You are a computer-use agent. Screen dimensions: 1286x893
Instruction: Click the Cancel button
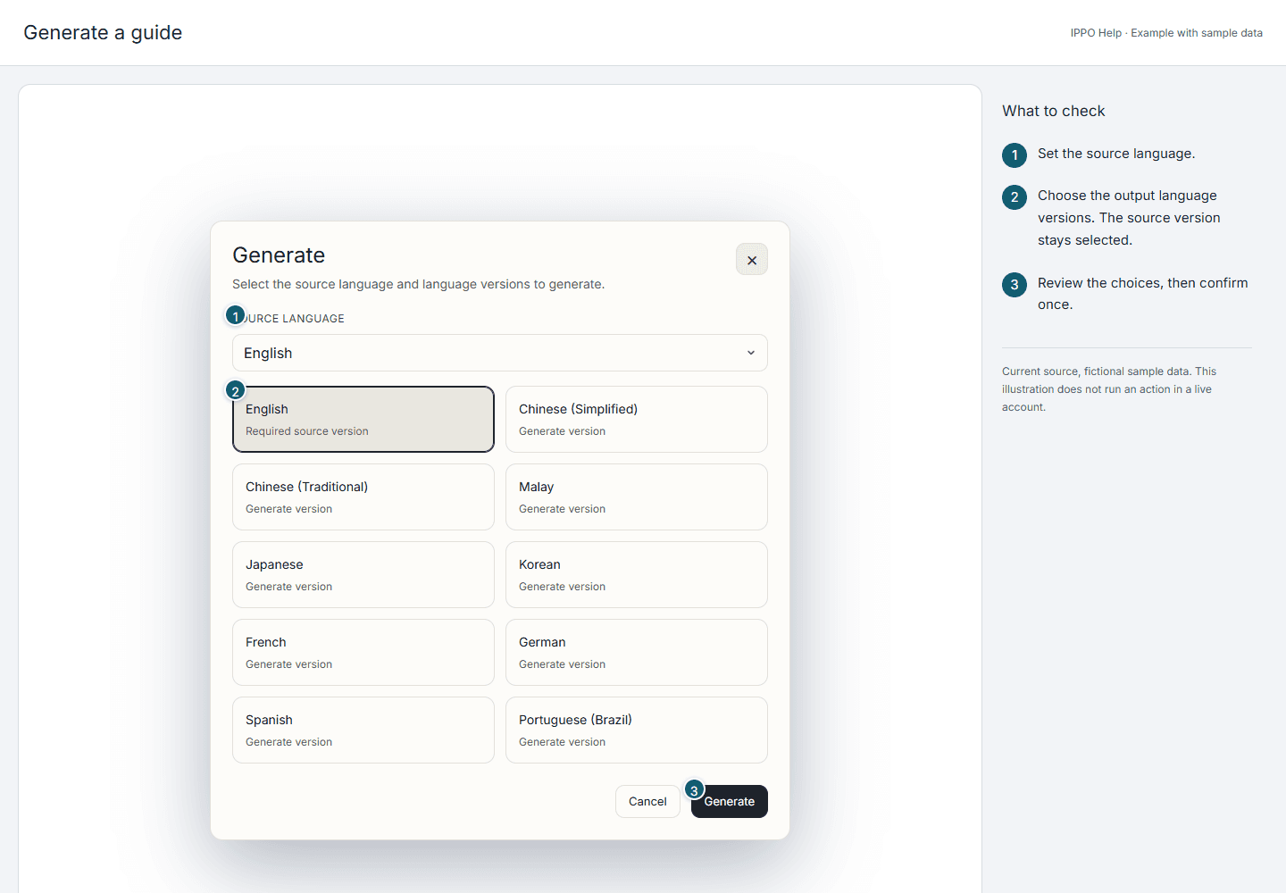click(647, 802)
